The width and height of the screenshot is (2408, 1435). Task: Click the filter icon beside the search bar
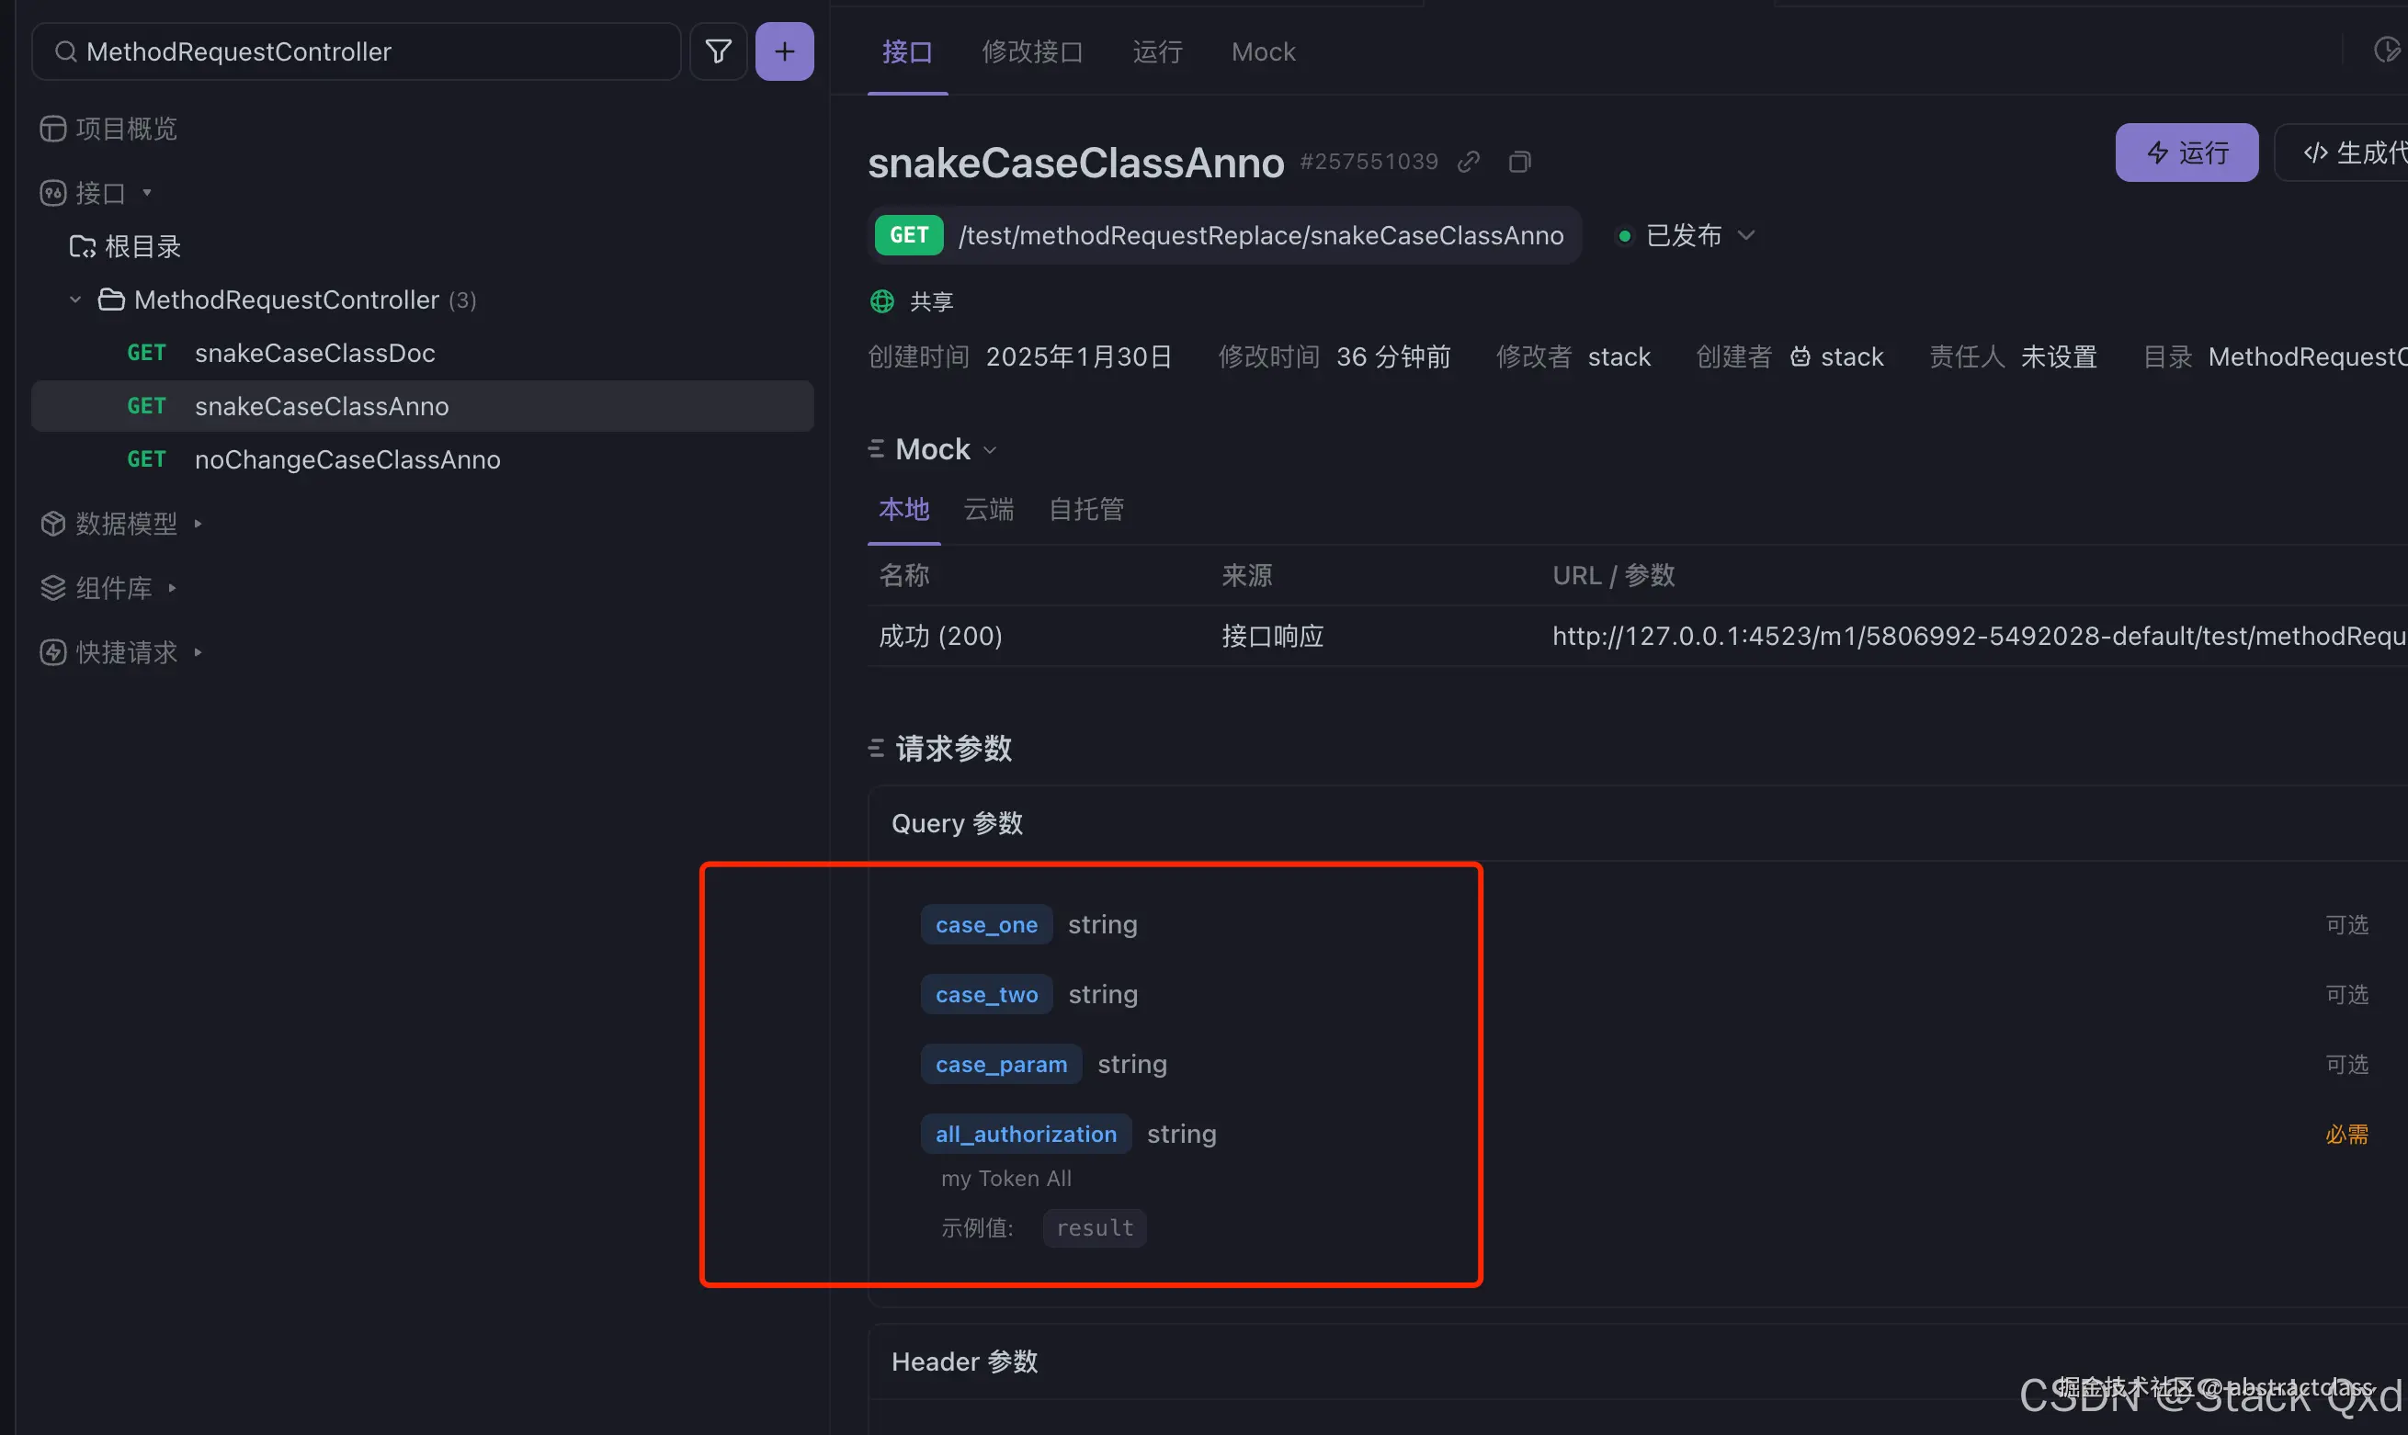[x=718, y=51]
